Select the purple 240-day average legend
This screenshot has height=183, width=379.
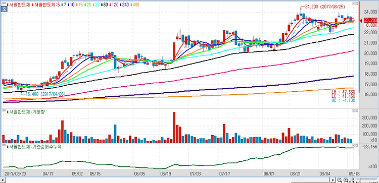tap(125, 5)
